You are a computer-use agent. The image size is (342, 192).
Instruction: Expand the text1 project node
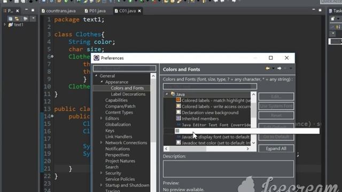point(5,25)
